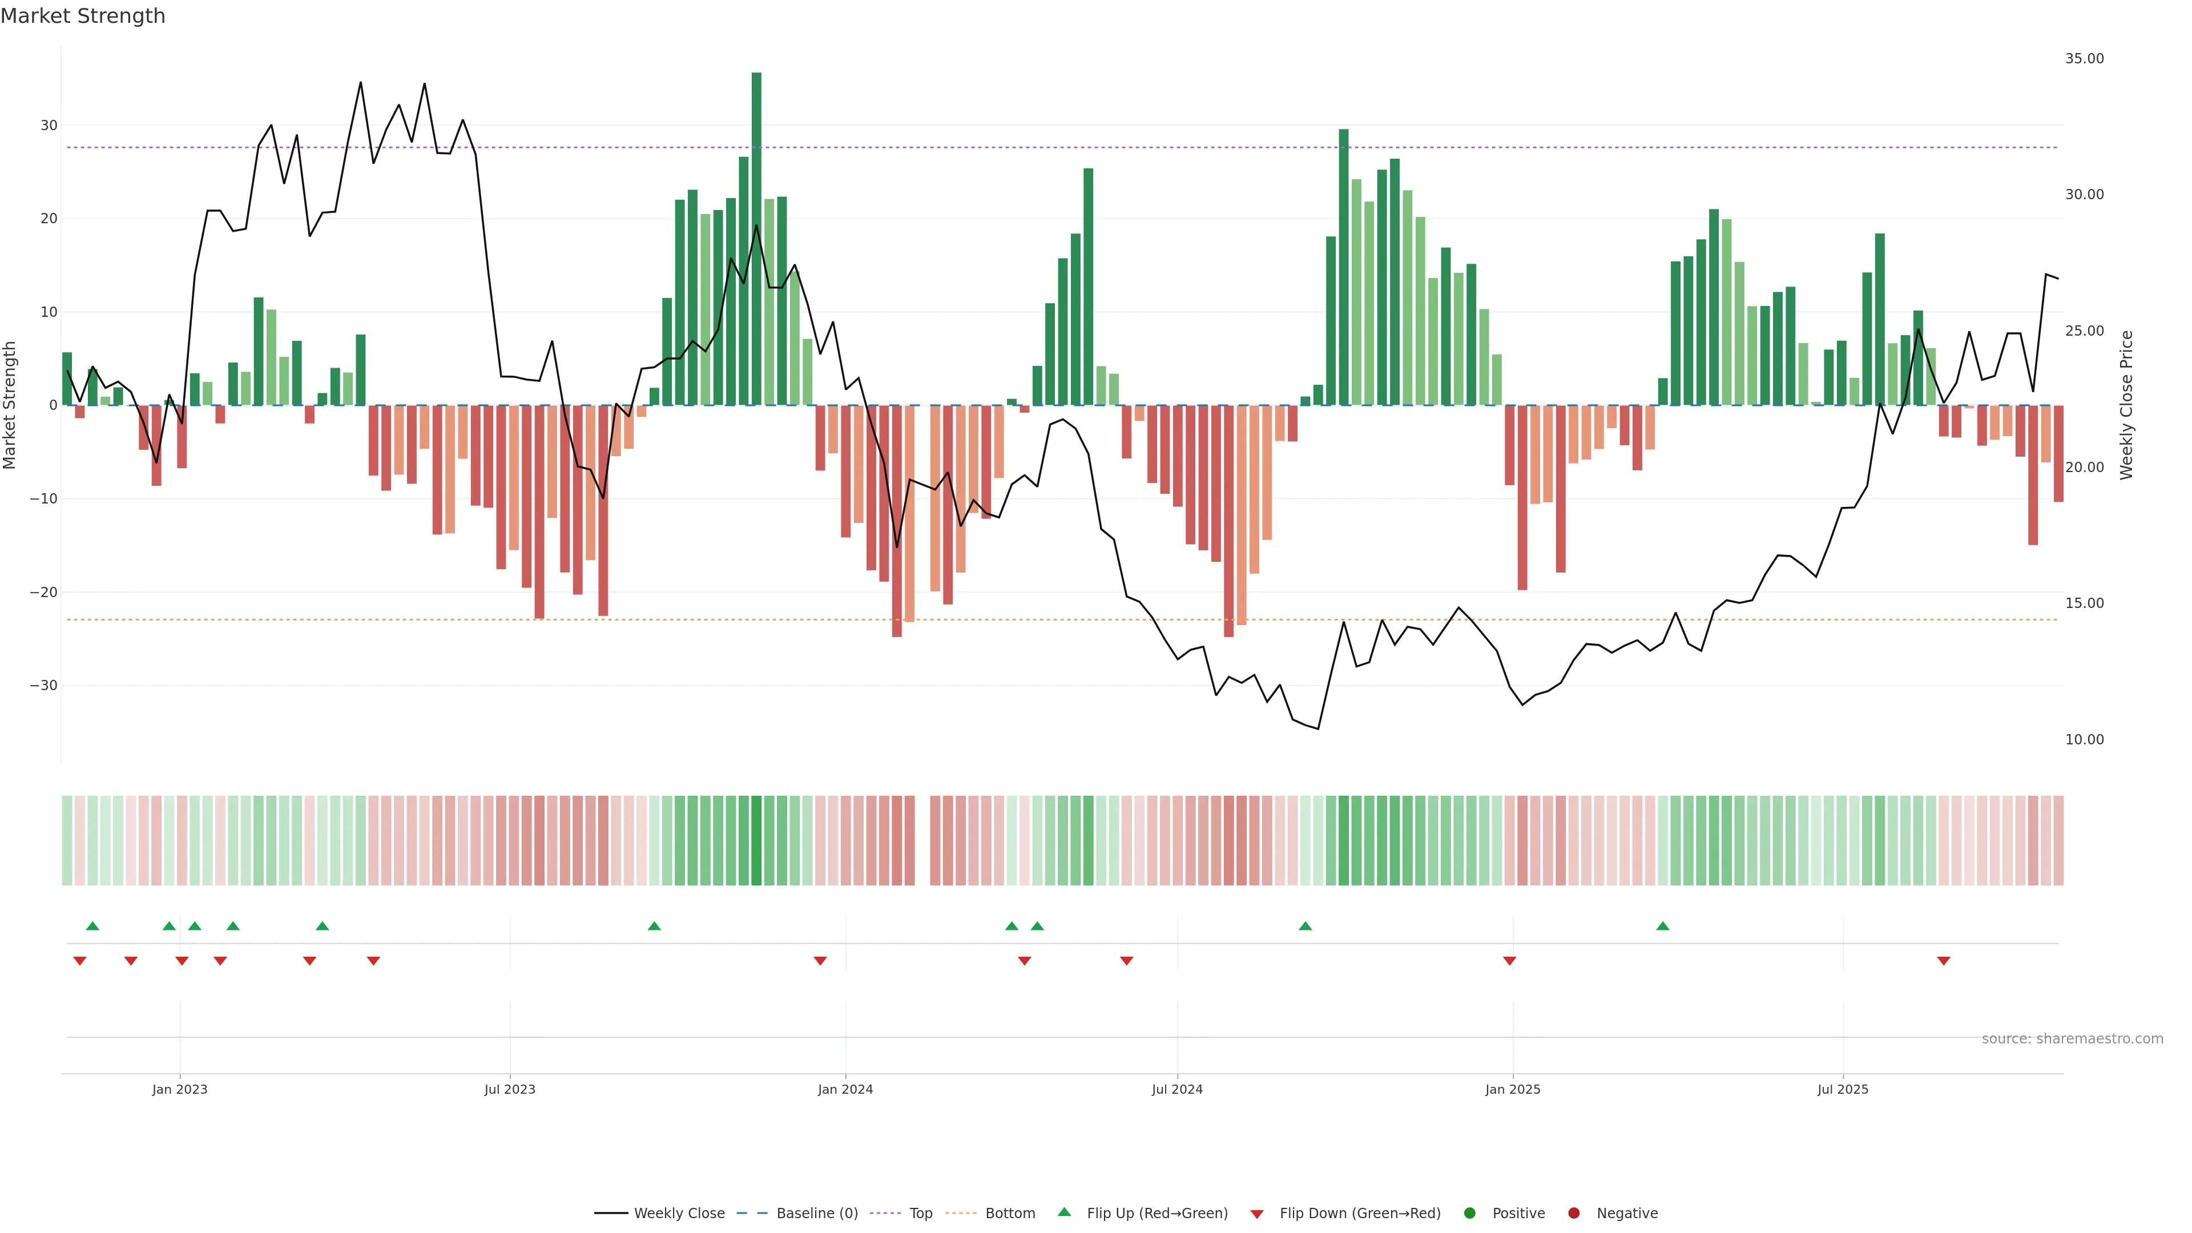Click the sharemaestro.com source text
This screenshot has width=2192, height=1233.
(2072, 1039)
